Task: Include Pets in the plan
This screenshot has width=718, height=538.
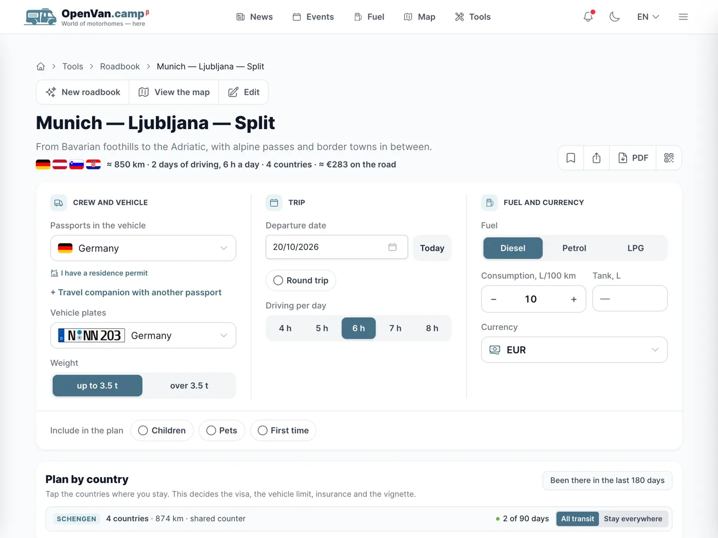Action: click(x=222, y=430)
